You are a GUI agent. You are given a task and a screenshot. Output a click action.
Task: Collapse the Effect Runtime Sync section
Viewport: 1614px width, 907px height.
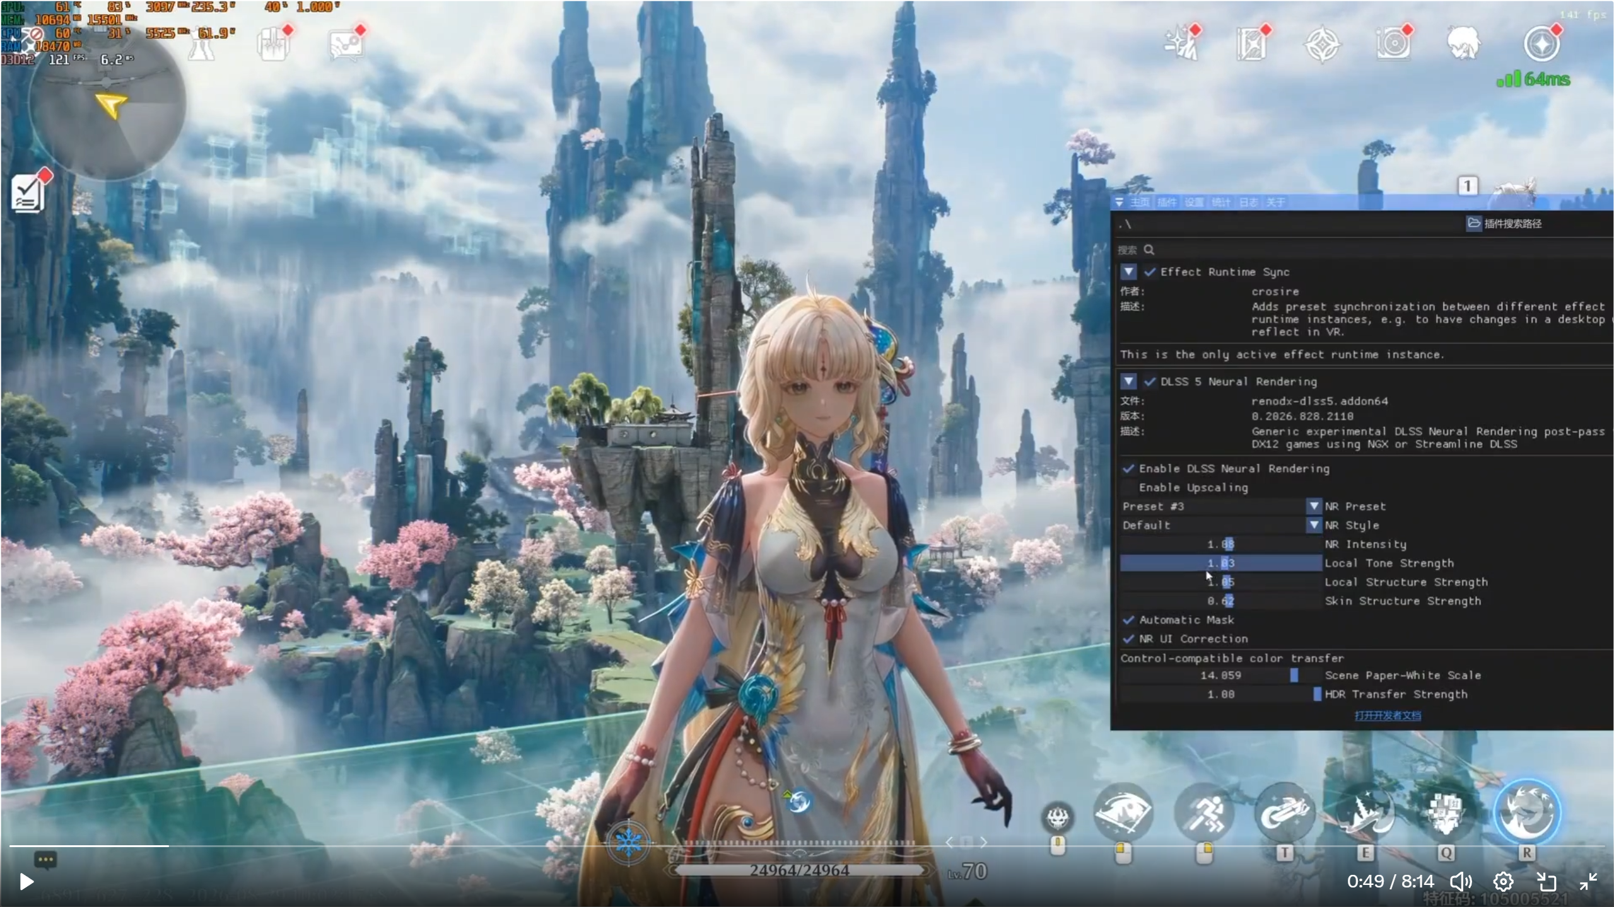(x=1128, y=272)
